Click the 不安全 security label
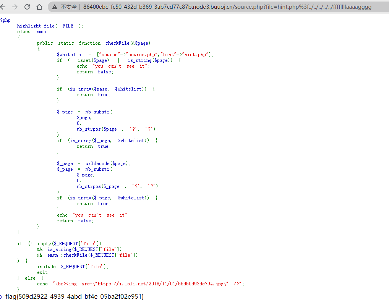The width and height of the screenshot is (389, 301). click(69, 7)
